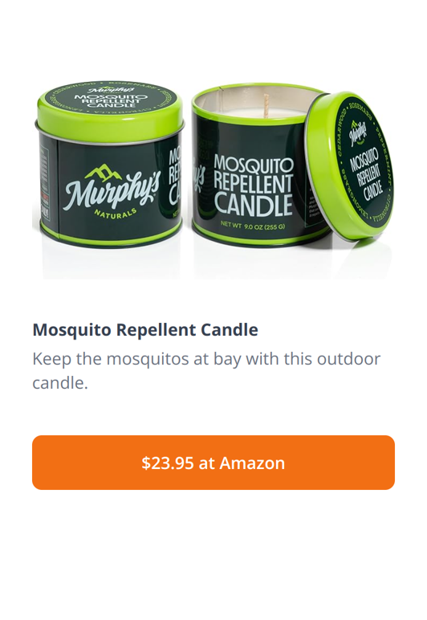Select the green lid leaning against open tin
427x620 pixels.
(x=349, y=165)
